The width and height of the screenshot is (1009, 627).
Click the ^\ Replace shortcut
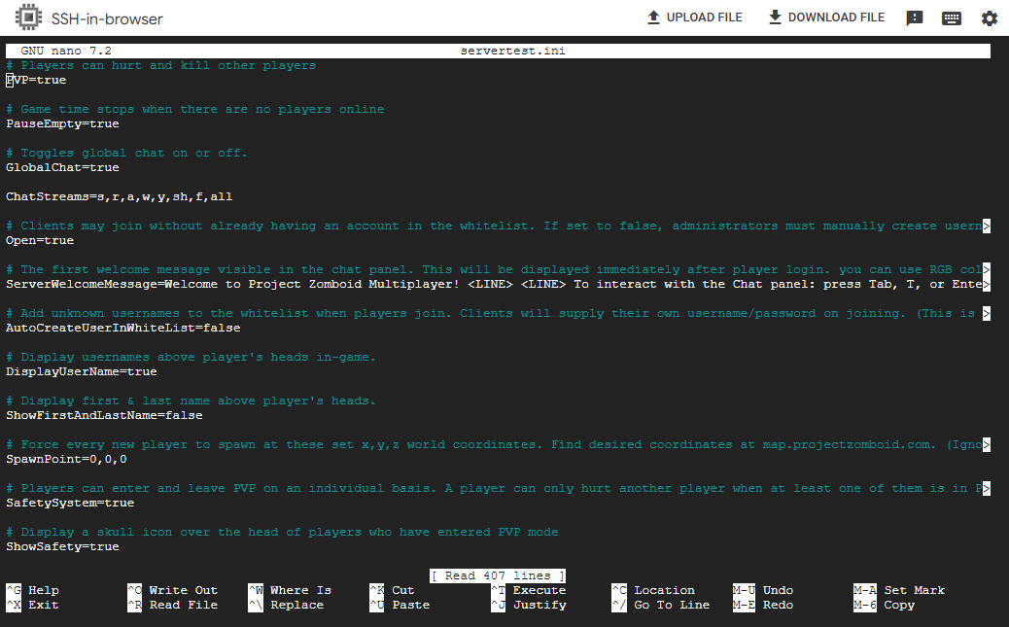click(286, 605)
